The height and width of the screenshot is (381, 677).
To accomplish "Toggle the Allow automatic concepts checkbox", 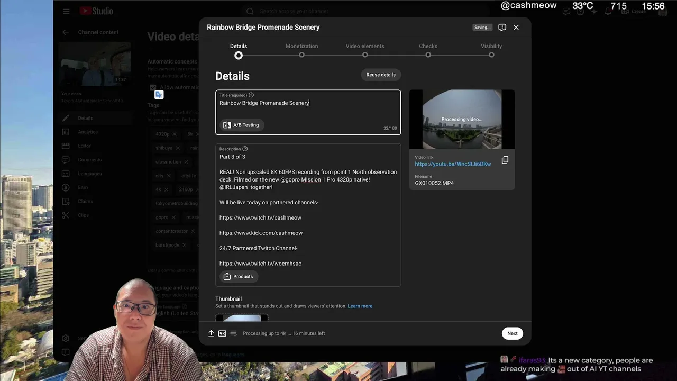I will pyautogui.click(x=153, y=87).
